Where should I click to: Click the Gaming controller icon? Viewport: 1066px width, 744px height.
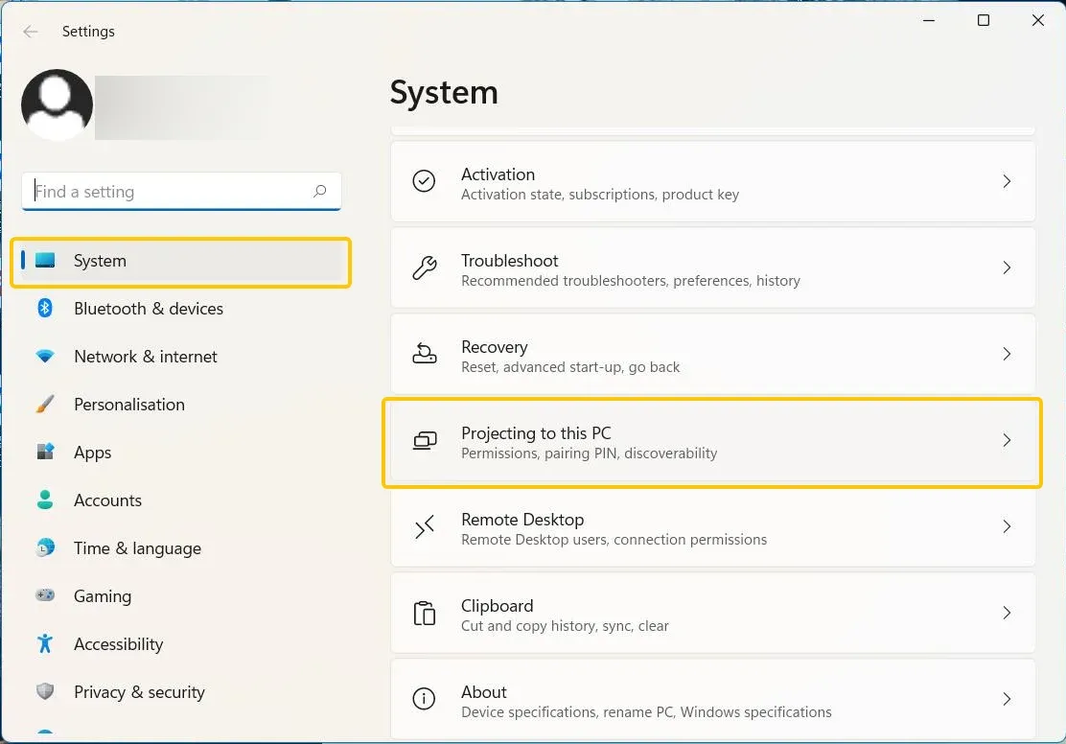tap(46, 595)
